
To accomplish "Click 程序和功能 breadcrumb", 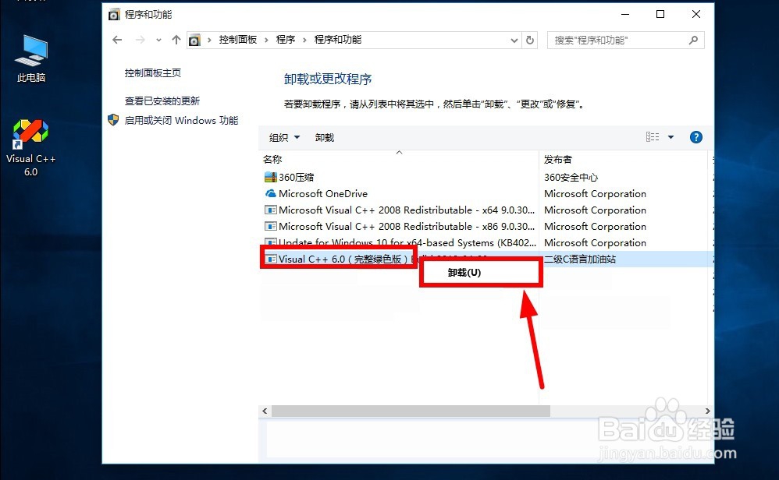I will coord(338,40).
